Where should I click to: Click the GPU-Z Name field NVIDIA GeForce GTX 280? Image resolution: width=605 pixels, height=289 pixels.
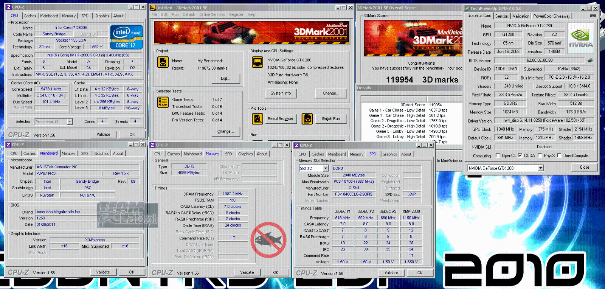(x=529, y=26)
